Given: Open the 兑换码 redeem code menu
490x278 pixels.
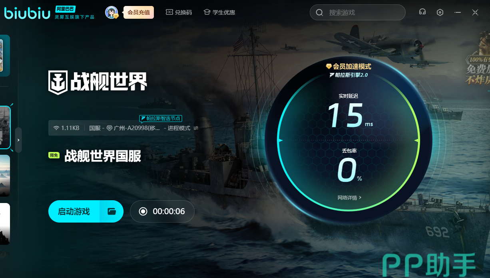Looking at the screenshot, I should pos(179,12).
